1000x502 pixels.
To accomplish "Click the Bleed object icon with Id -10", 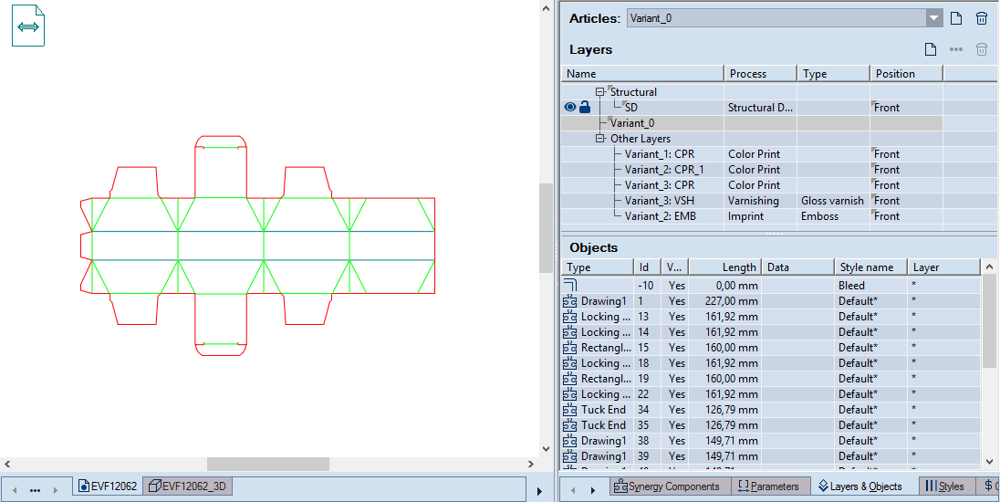I will [570, 286].
